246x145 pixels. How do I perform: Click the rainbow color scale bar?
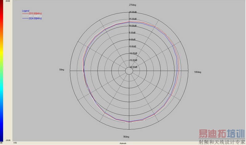pos(2,71)
